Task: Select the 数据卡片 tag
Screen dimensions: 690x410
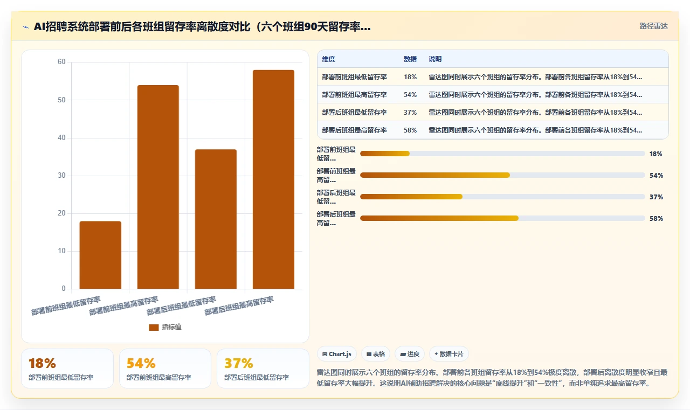Action: (449, 354)
